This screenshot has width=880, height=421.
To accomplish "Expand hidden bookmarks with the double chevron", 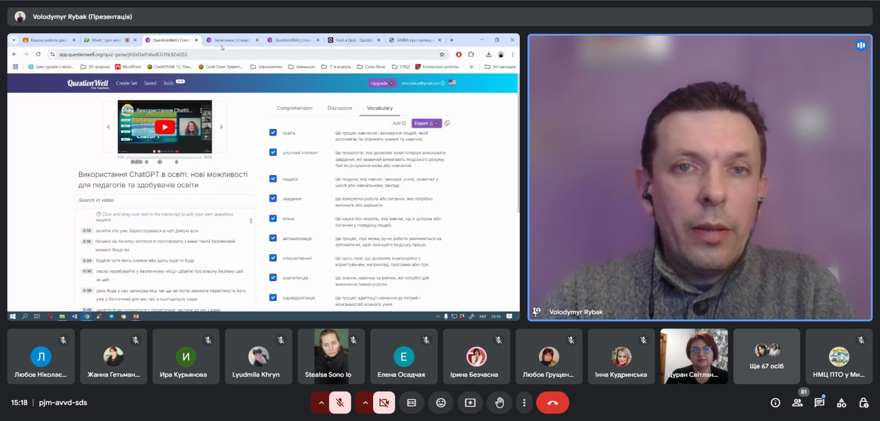I will click(x=472, y=67).
